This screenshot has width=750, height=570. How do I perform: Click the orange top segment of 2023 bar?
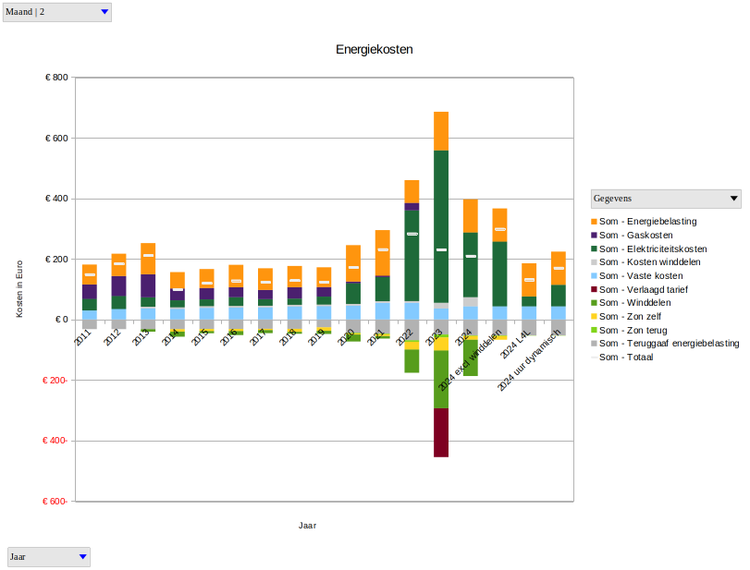(x=441, y=130)
